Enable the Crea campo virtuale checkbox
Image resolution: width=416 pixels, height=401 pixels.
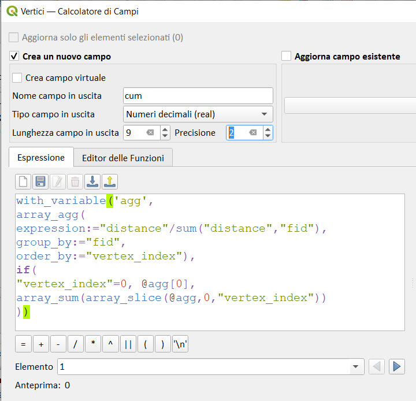(17, 78)
